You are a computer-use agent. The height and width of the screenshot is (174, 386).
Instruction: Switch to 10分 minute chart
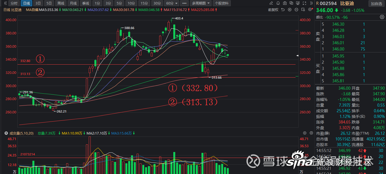click(x=131, y=3)
